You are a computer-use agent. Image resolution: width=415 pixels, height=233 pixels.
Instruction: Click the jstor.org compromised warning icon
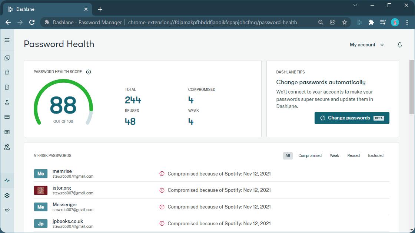coord(162,190)
